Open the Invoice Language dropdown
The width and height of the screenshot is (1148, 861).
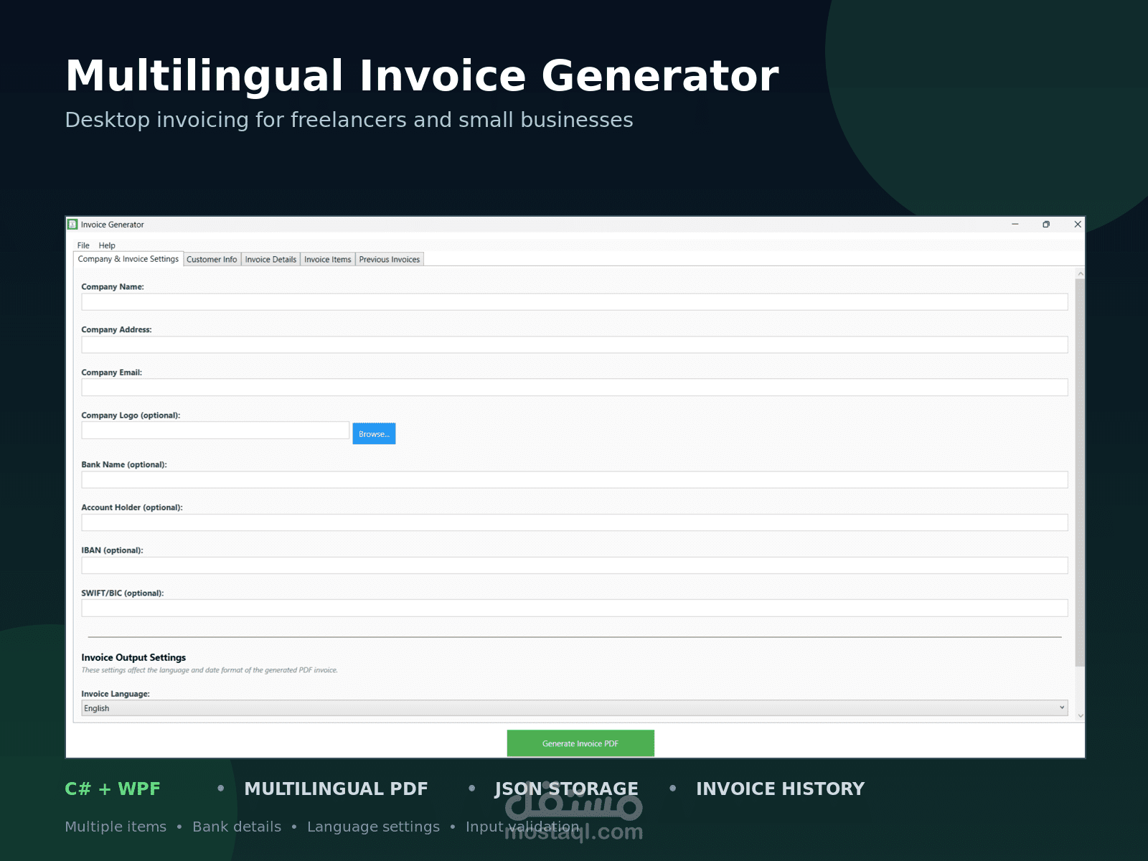click(575, 708)
